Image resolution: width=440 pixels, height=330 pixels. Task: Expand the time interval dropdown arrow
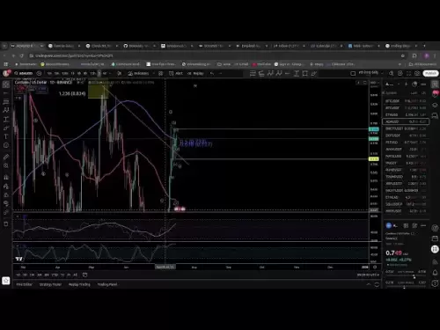point(110,73)
